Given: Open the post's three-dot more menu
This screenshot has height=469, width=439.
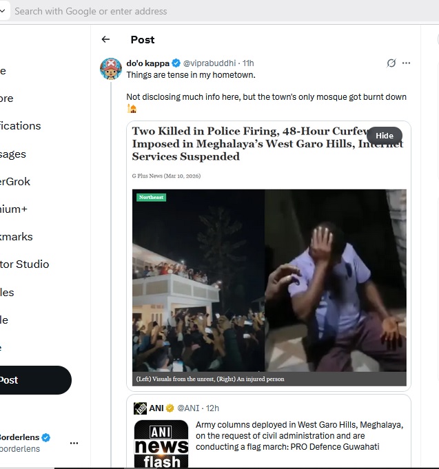Looking at the screenshot, I should [406, 63].
